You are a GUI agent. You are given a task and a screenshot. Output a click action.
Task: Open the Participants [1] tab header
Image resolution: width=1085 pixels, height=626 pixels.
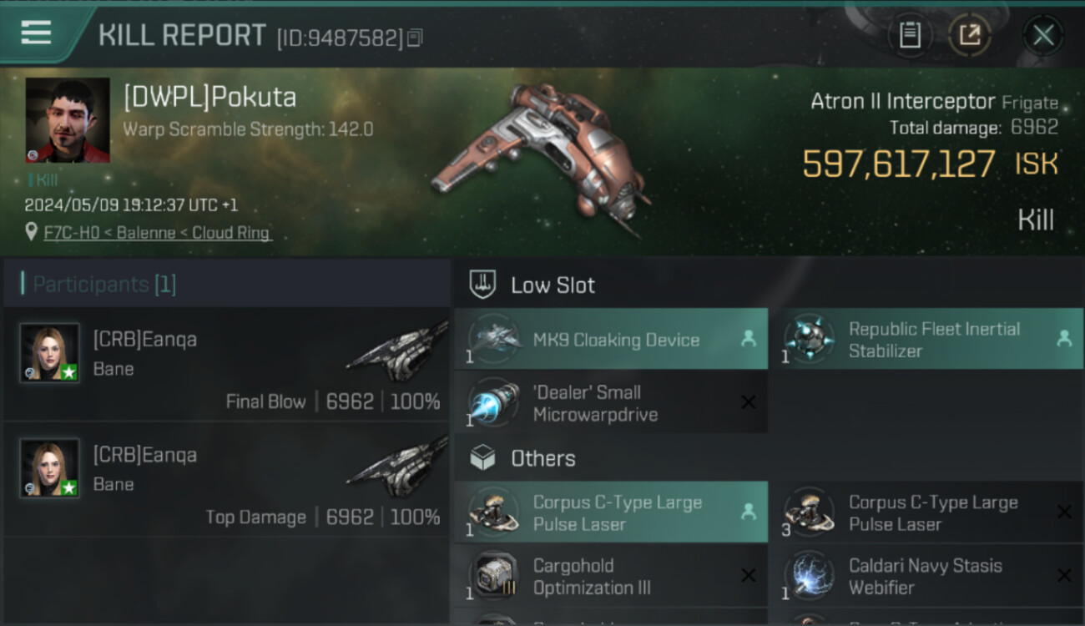[104, 285]
